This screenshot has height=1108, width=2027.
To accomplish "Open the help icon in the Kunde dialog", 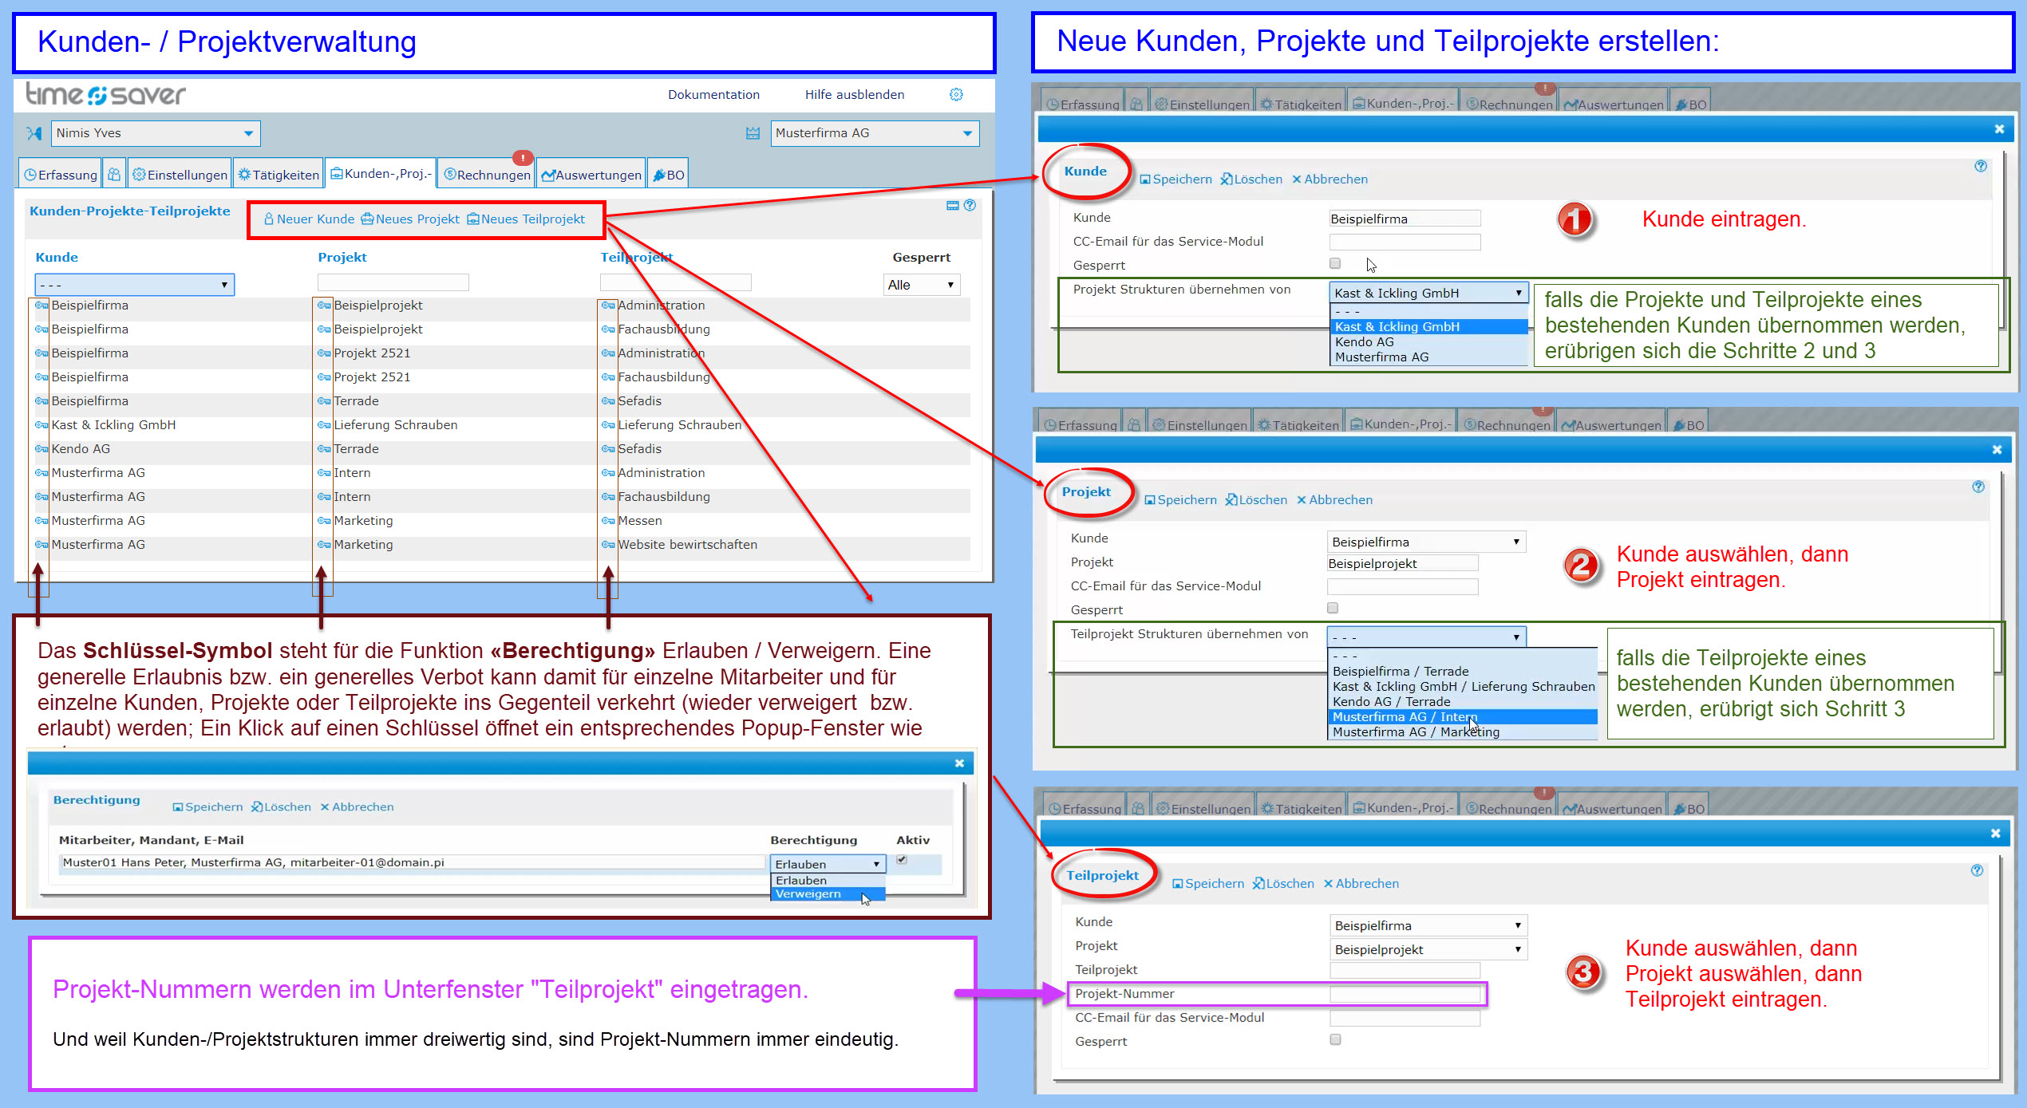I will (x=1980, y=167).
